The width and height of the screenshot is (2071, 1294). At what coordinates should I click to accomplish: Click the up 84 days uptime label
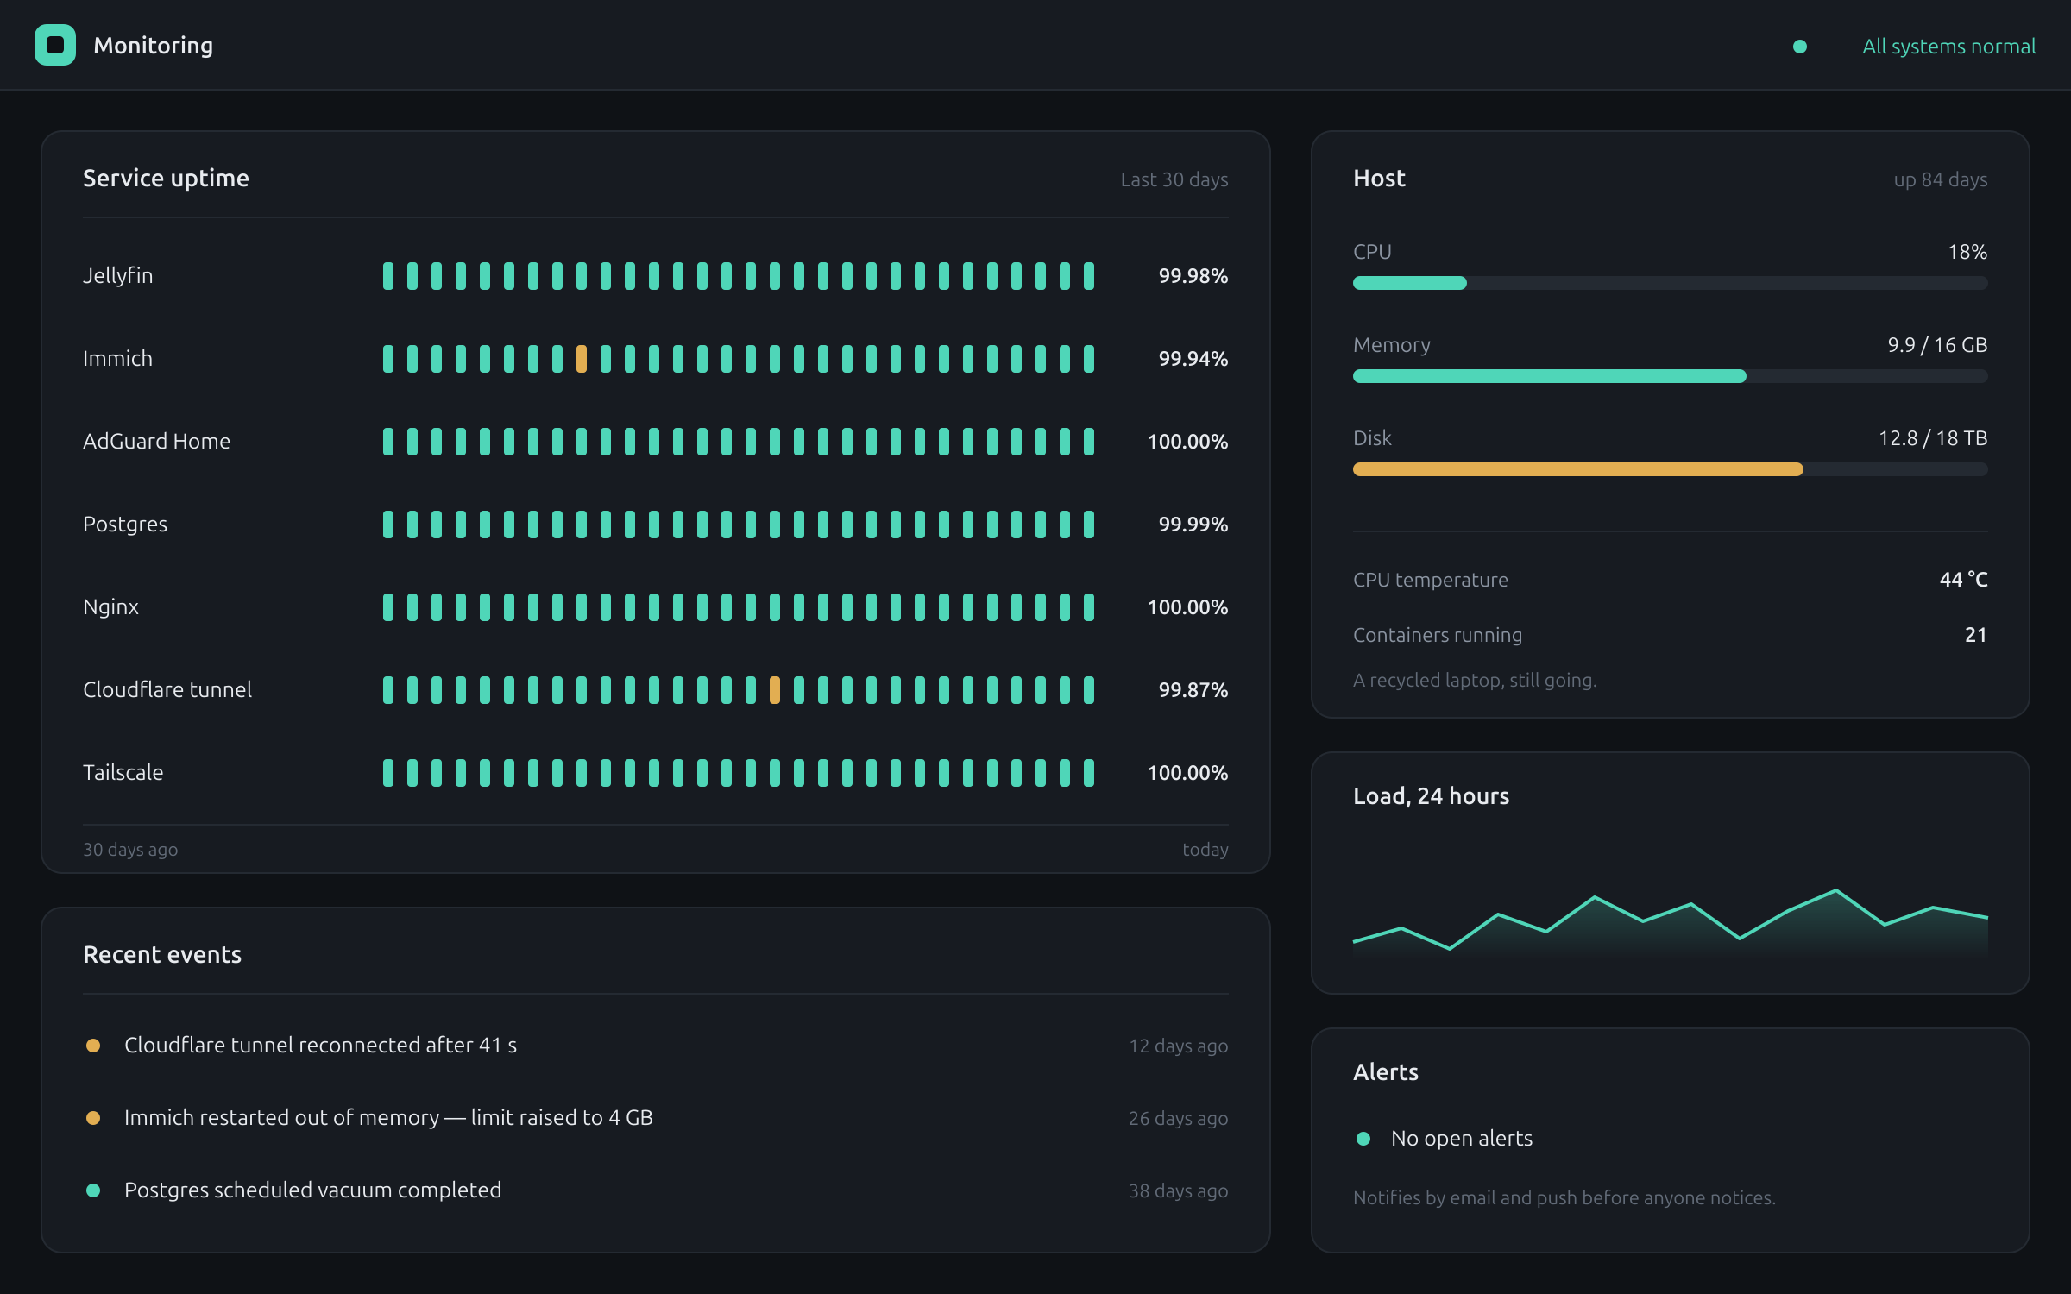click(x=1940, y=179)
